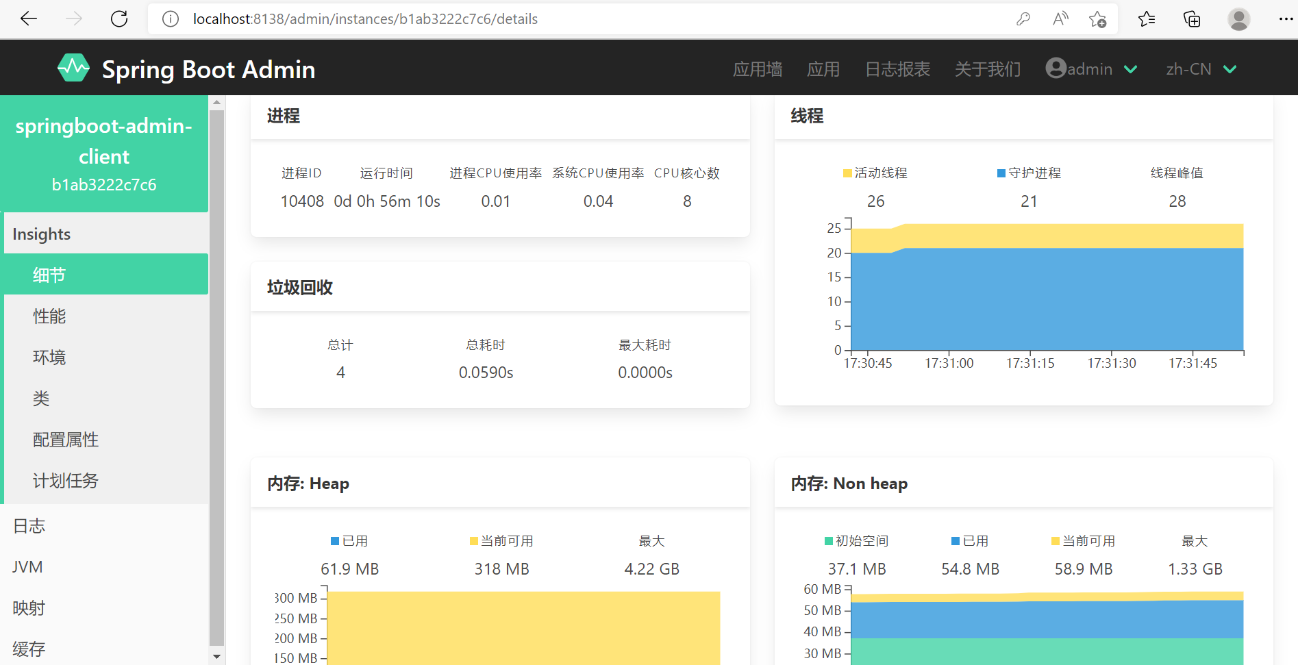The width and height of the screenshot is (1298, 665).
Task: Open 映射 in the sidebar
Action: [104, 608]
